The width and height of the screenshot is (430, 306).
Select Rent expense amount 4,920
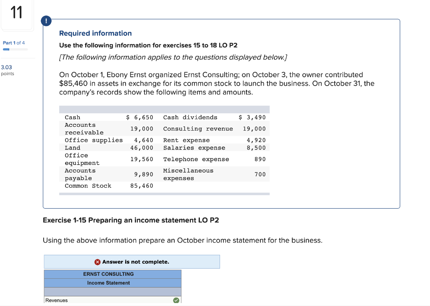click(x=256, y=140)
